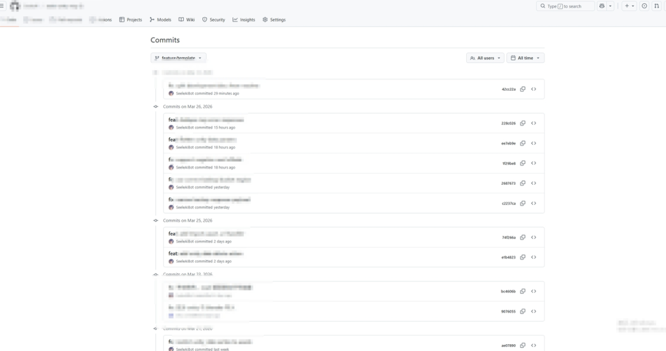Browse repository at commit 1f29be8

pos(533,163)
